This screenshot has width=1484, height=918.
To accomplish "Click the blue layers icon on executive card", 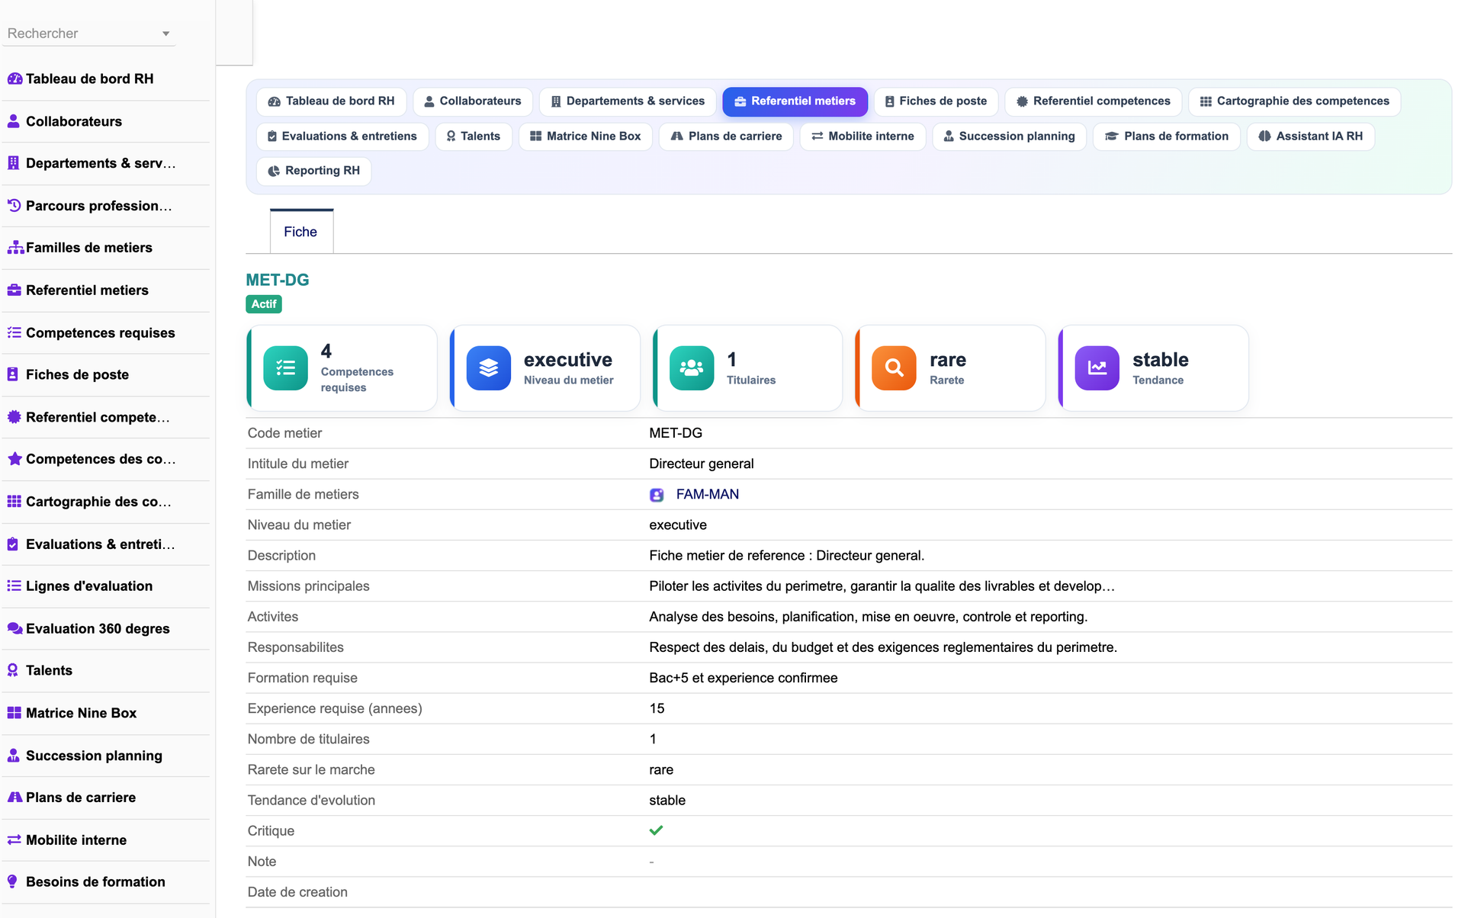I will [x=488, y=368].
